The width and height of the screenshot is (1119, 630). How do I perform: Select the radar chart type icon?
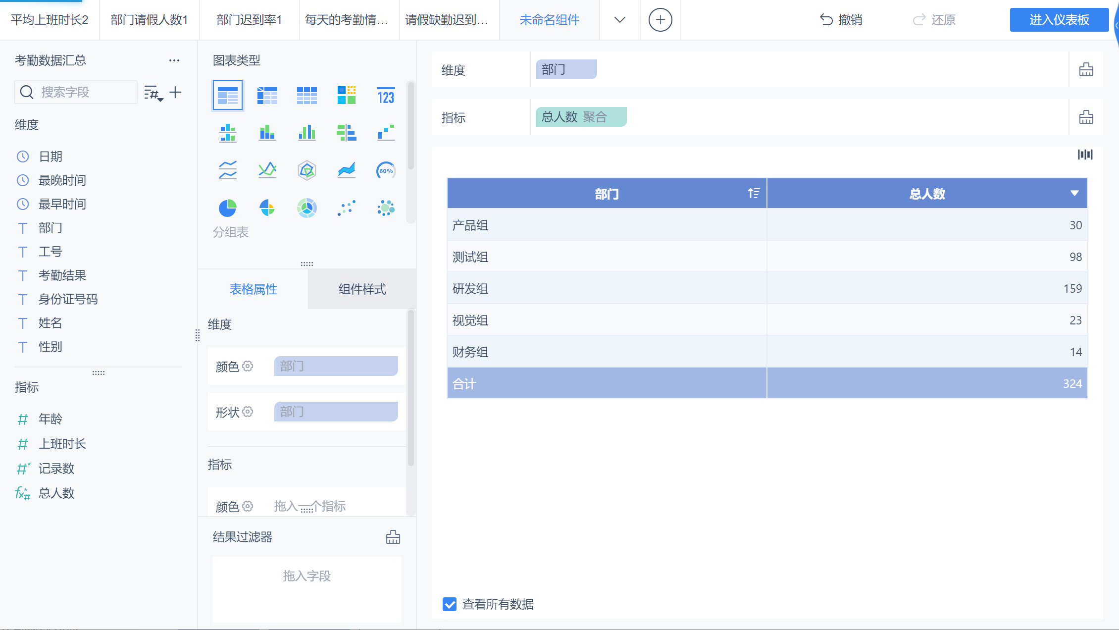click(307, 171)
